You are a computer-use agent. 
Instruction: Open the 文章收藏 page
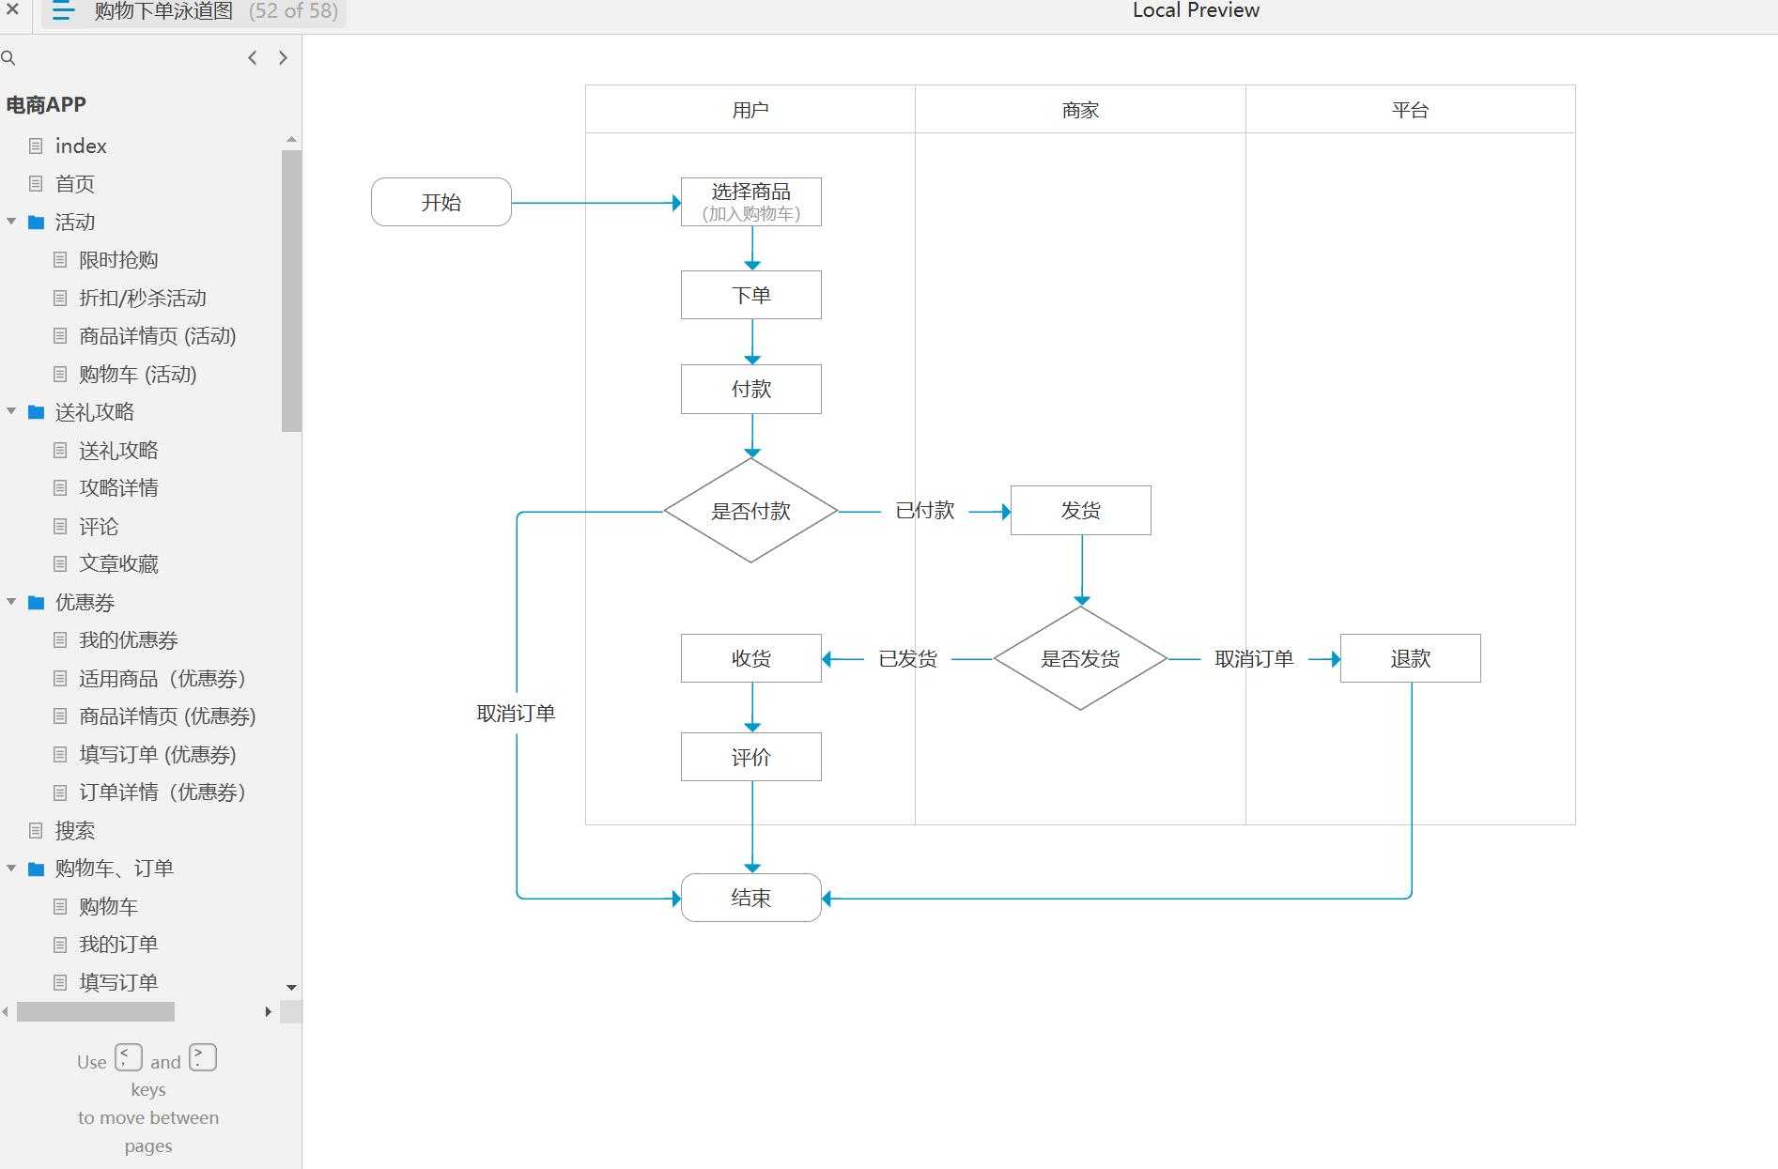point(118,563)
